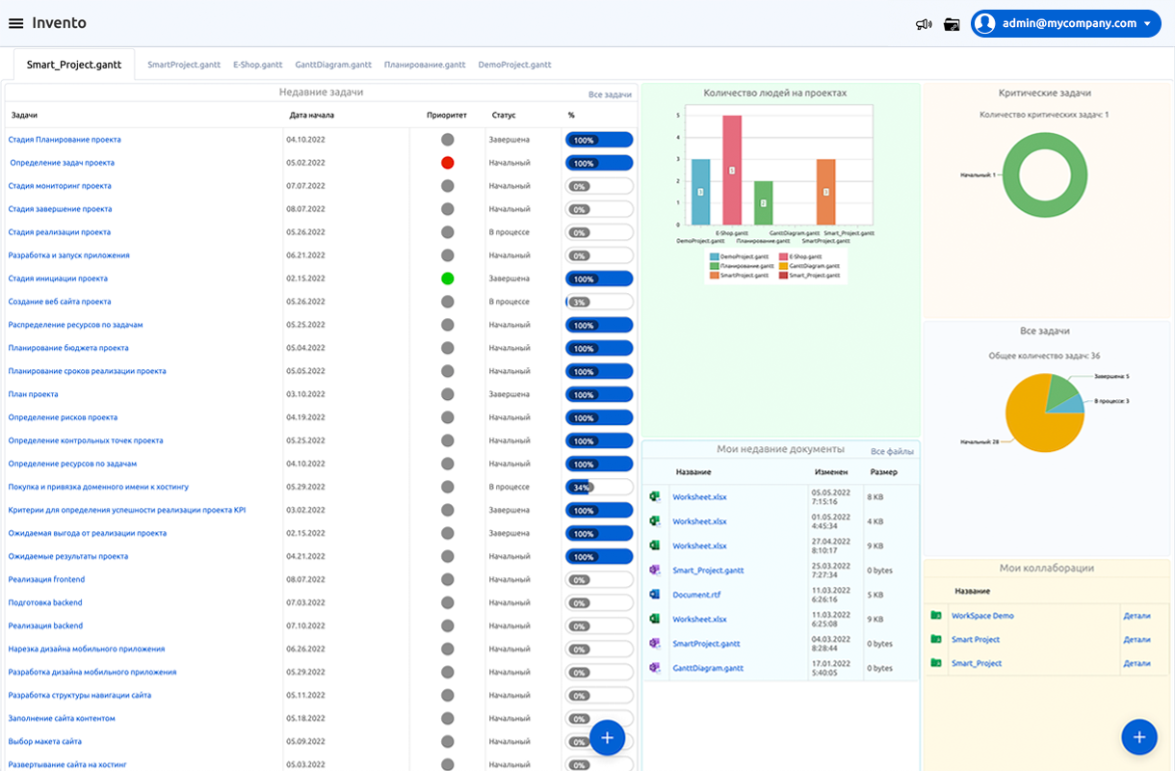Open Детали for Smart Project collaboration
Image resolution: width=1175 pixels, height=771 pixels.
coord(1136,640)
